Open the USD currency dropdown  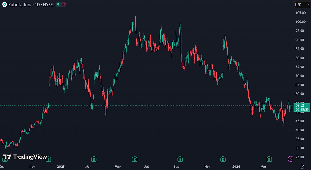pos(302,5)
